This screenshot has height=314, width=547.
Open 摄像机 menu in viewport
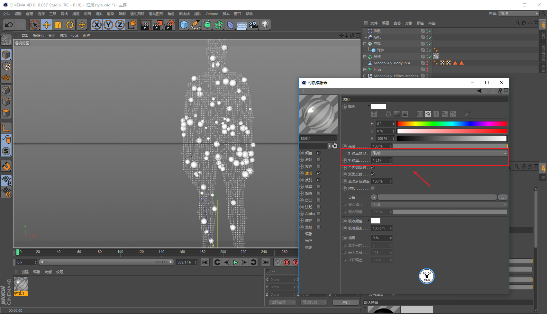pos(38,36)
